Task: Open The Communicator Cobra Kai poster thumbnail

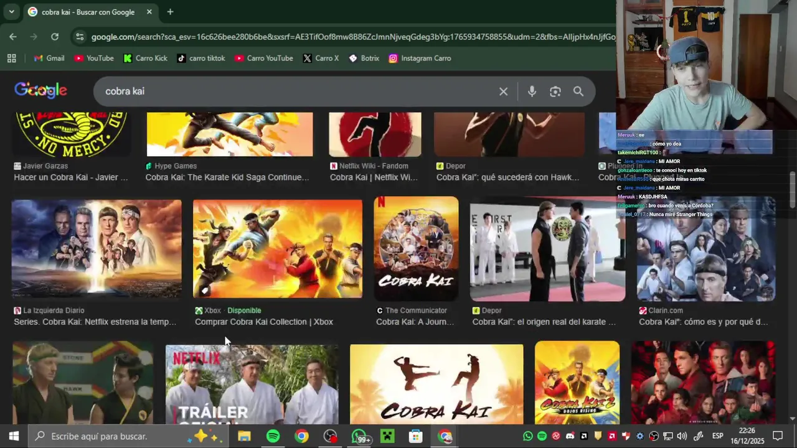Action: pos(416,249)
